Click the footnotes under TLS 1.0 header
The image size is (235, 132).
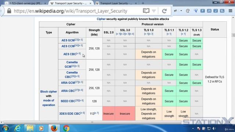click(x=148, y=34)
